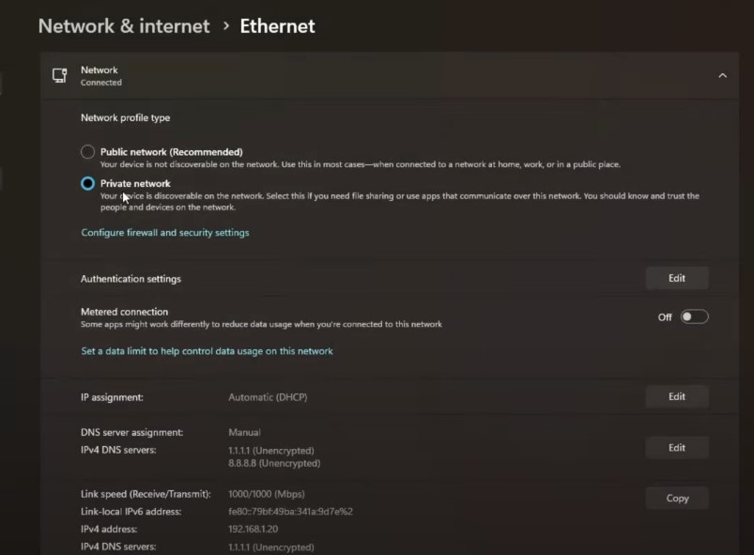Copy the network properties

[x=677, y=498]
